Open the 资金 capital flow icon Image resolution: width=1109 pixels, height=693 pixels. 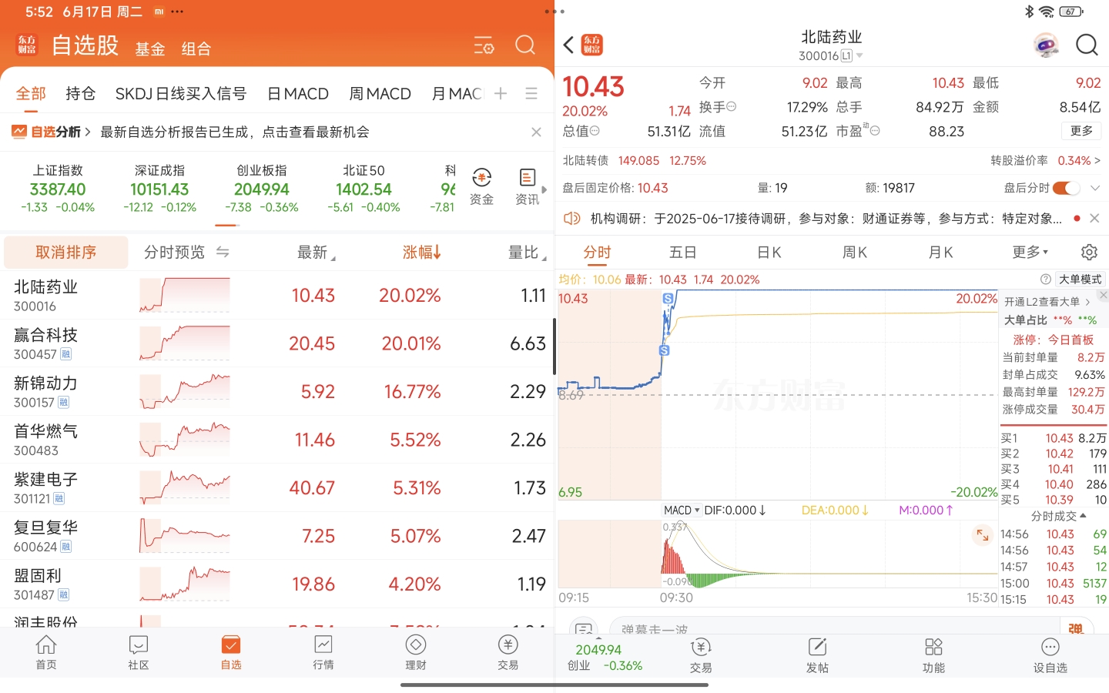coord(482,186)
